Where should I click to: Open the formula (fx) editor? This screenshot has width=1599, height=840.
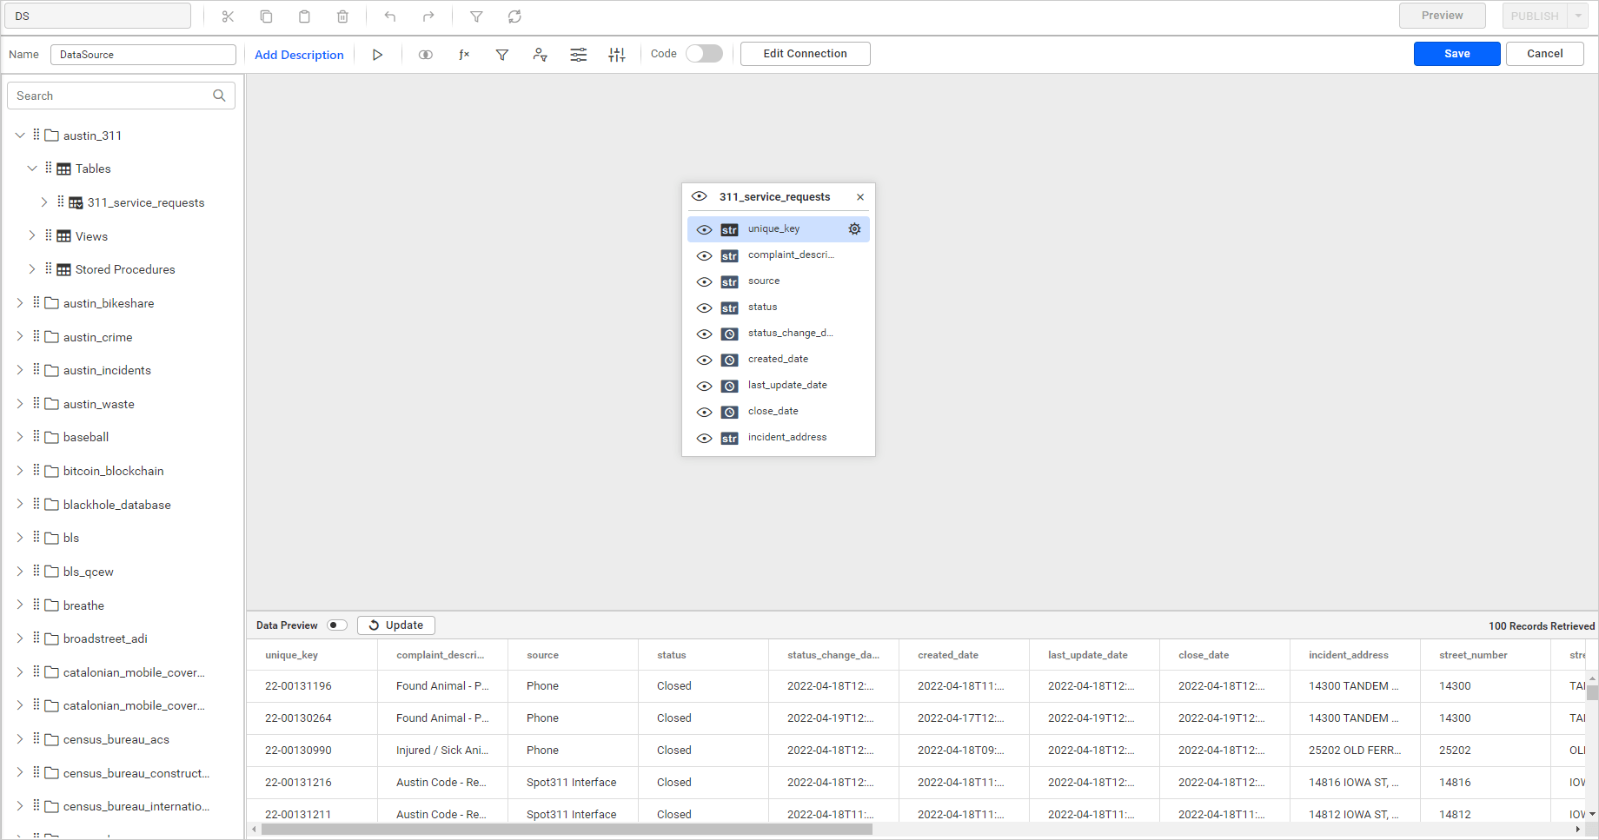point(463,54)
